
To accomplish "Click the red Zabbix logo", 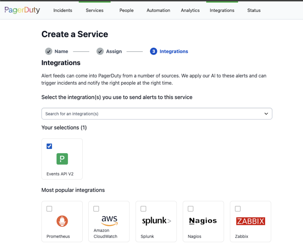I will pyautogui.click(x=250, y=221).
